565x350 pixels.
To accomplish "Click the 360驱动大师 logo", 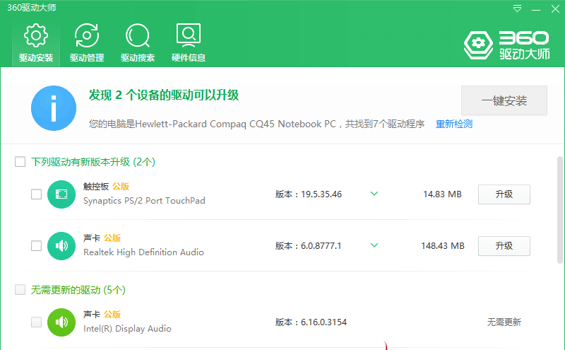I will pyautogui.click(x=506, y=44).
